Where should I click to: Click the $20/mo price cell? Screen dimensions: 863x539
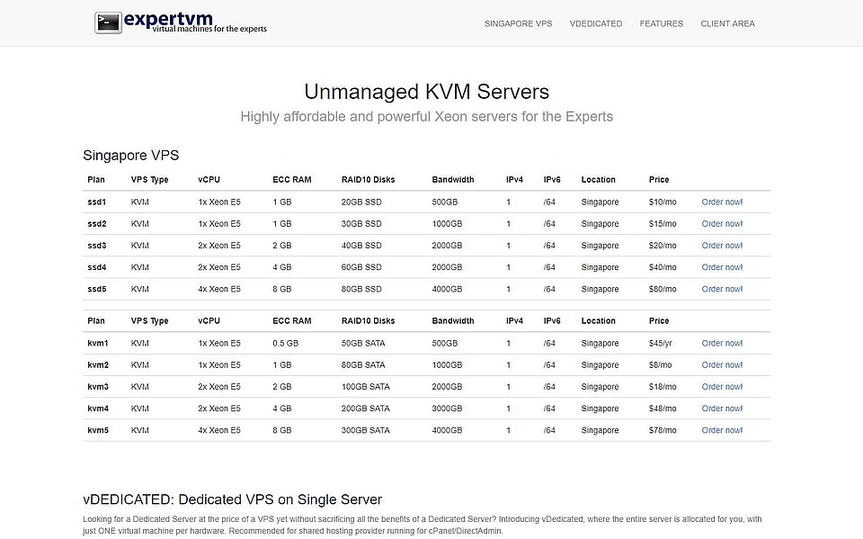pyautogui.click(x=663, y=246)
